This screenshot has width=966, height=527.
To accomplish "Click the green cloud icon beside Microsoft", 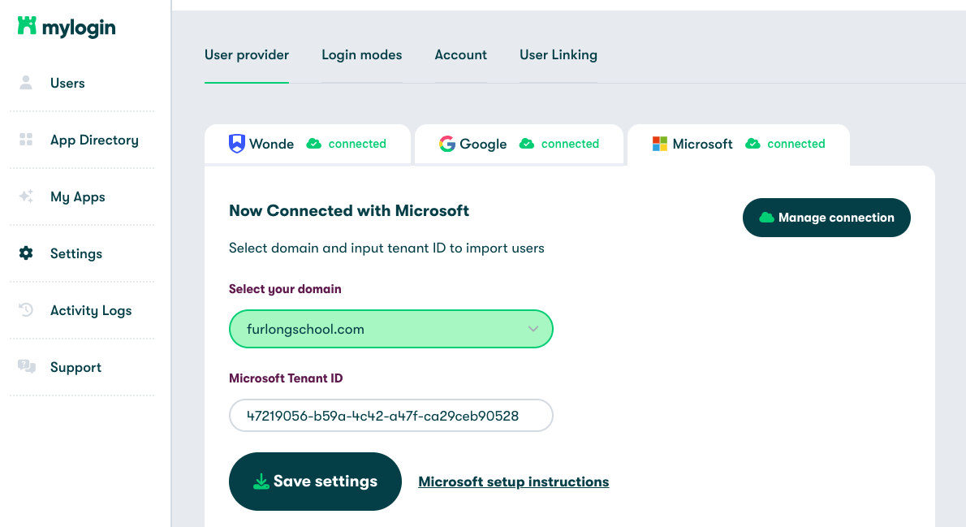I will tap(753, 144).
